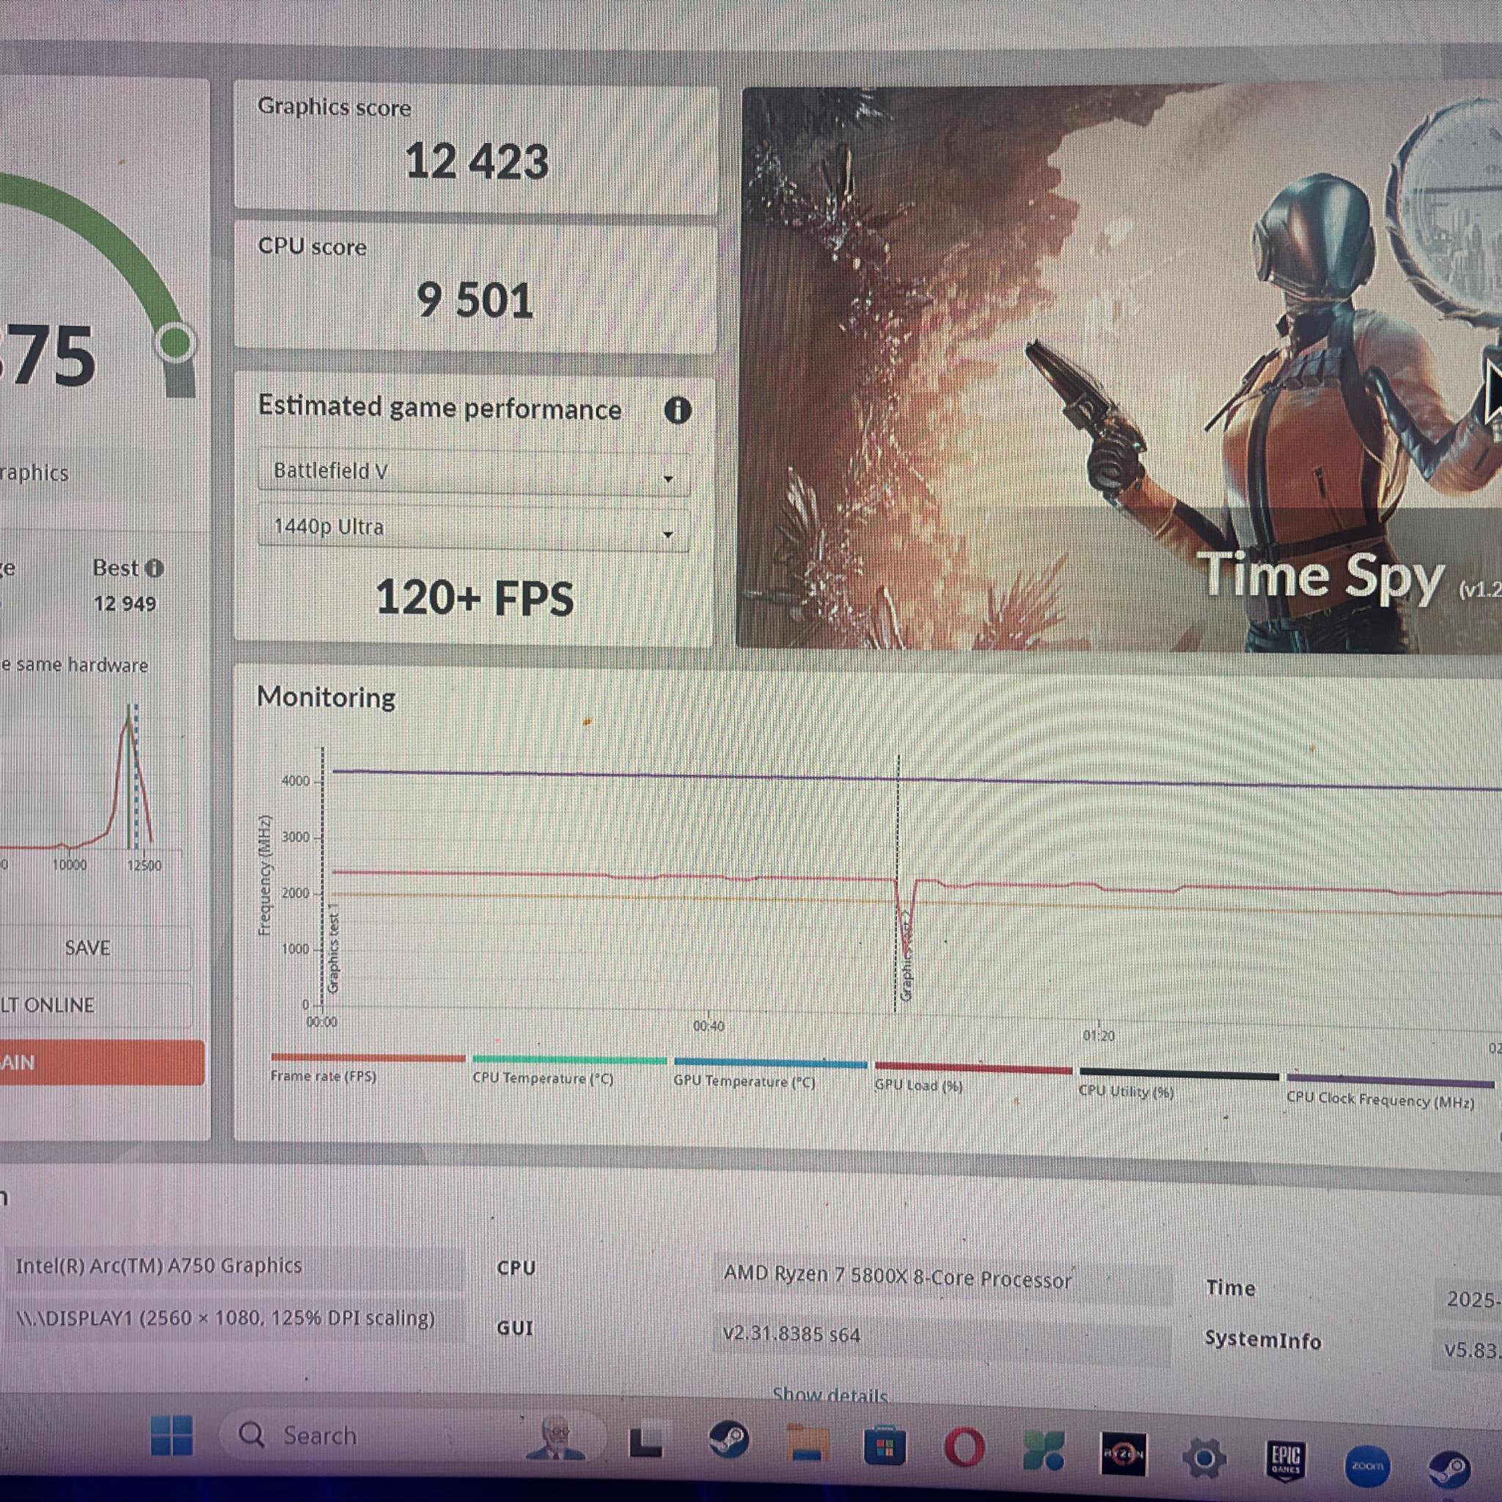Launch Microsoft Store from the taskbar

[884, 1448]
